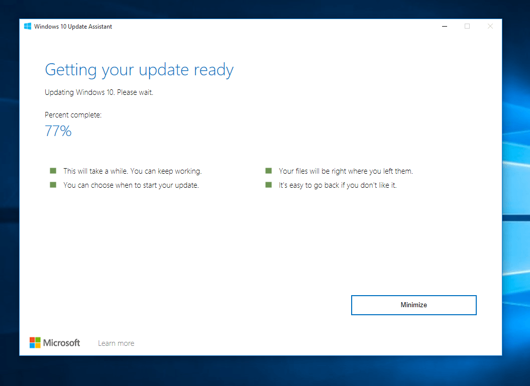Click the Microsoft logo in footer
530x386 pixels.
point(55,343)
